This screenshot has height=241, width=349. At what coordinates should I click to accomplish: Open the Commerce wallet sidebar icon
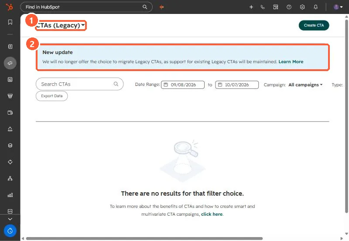(10, 112)
